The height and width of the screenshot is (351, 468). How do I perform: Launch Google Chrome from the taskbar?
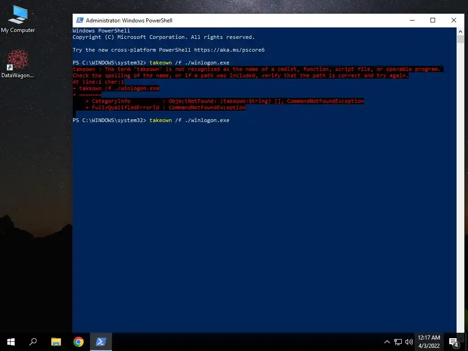click(79, 342)
